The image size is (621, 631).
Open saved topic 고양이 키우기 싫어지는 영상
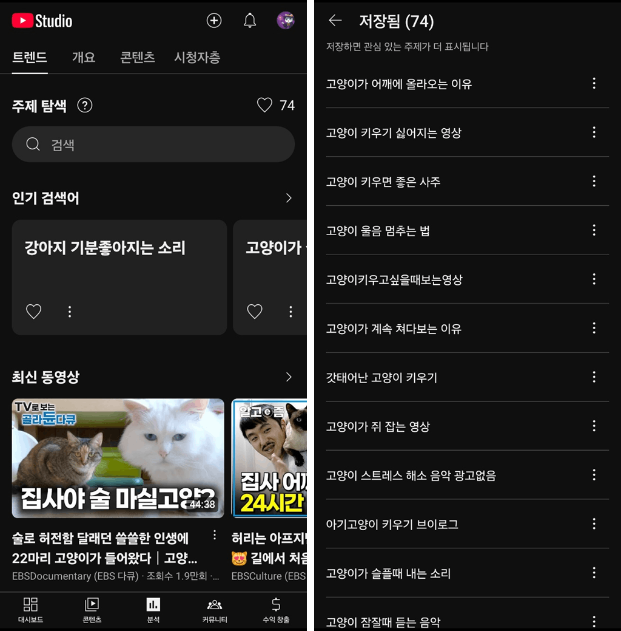click(x=394, y=133)
